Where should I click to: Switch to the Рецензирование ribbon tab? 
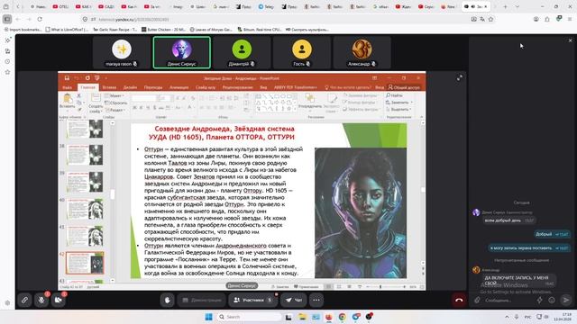[x=238, y=87]
